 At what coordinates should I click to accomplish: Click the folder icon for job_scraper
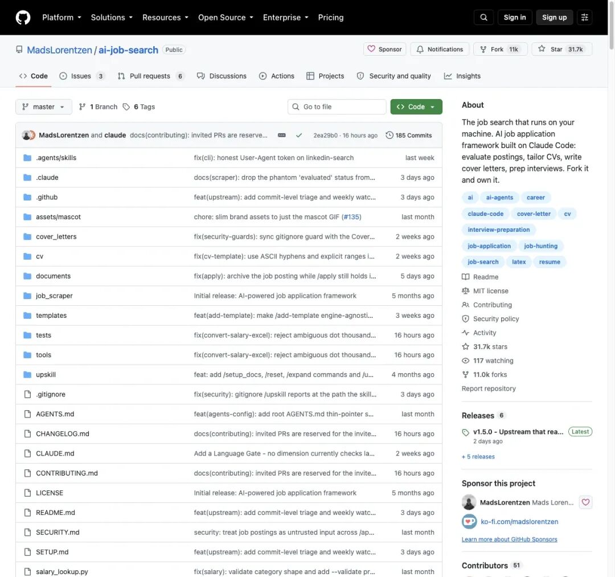pyautogui.click(x=27, y=296)
